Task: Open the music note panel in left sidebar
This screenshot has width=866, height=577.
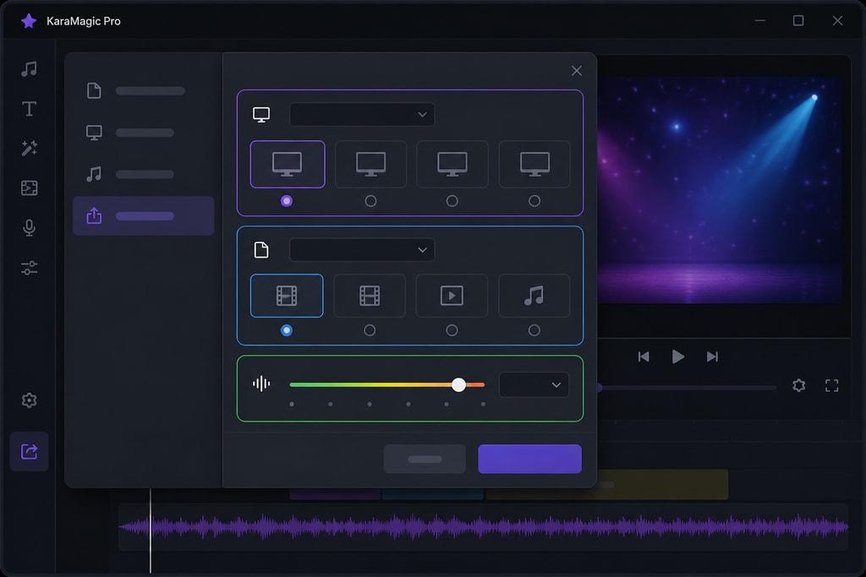Action: click(30, 69)
